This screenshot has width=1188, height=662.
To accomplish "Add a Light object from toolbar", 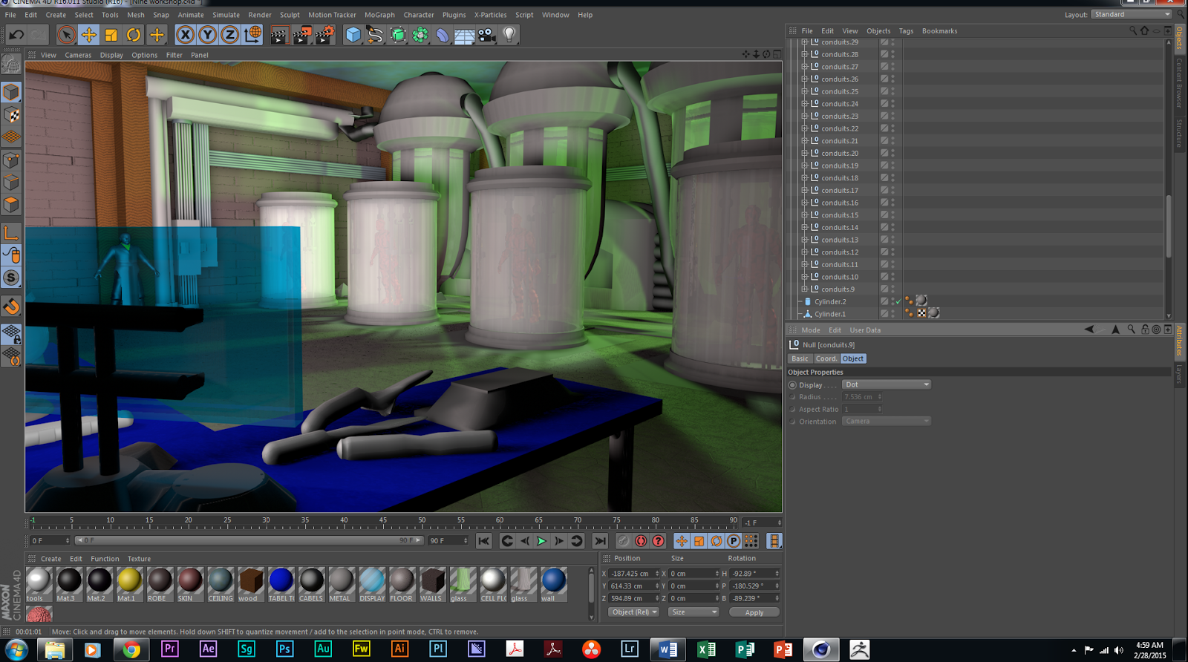I will click(509, 35).
